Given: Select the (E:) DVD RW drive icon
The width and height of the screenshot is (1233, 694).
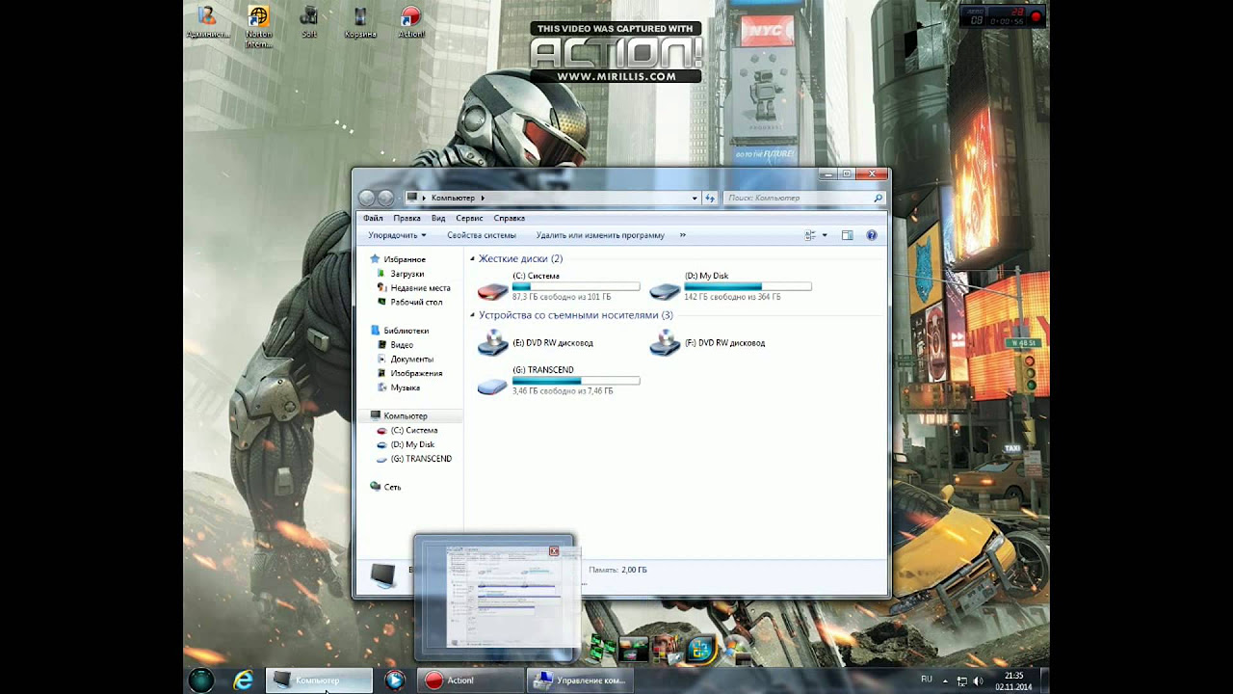Looking at the screenshot, I should 492,342.
